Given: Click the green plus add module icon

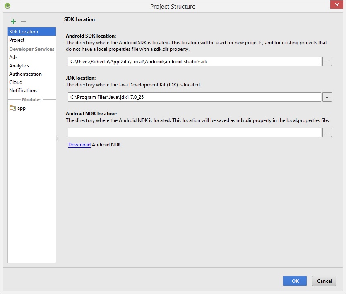Looking at the screenshot, I should [x=13, y=22].
